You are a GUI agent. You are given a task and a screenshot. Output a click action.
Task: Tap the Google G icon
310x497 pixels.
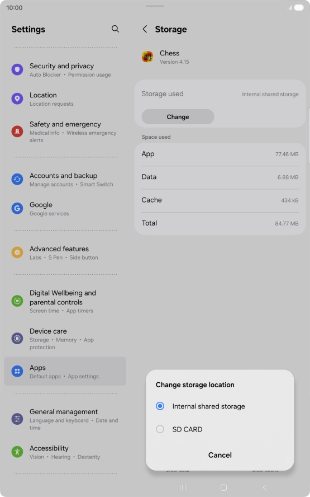click(x=17, y=208)
